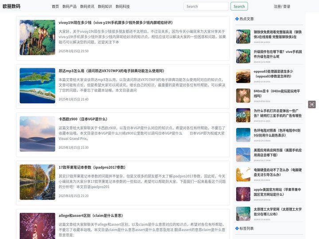The height and width of the screenshot is (239, 319).
Task: Click sidebar thumbnail for oppoa83 article
Action: 243,76
